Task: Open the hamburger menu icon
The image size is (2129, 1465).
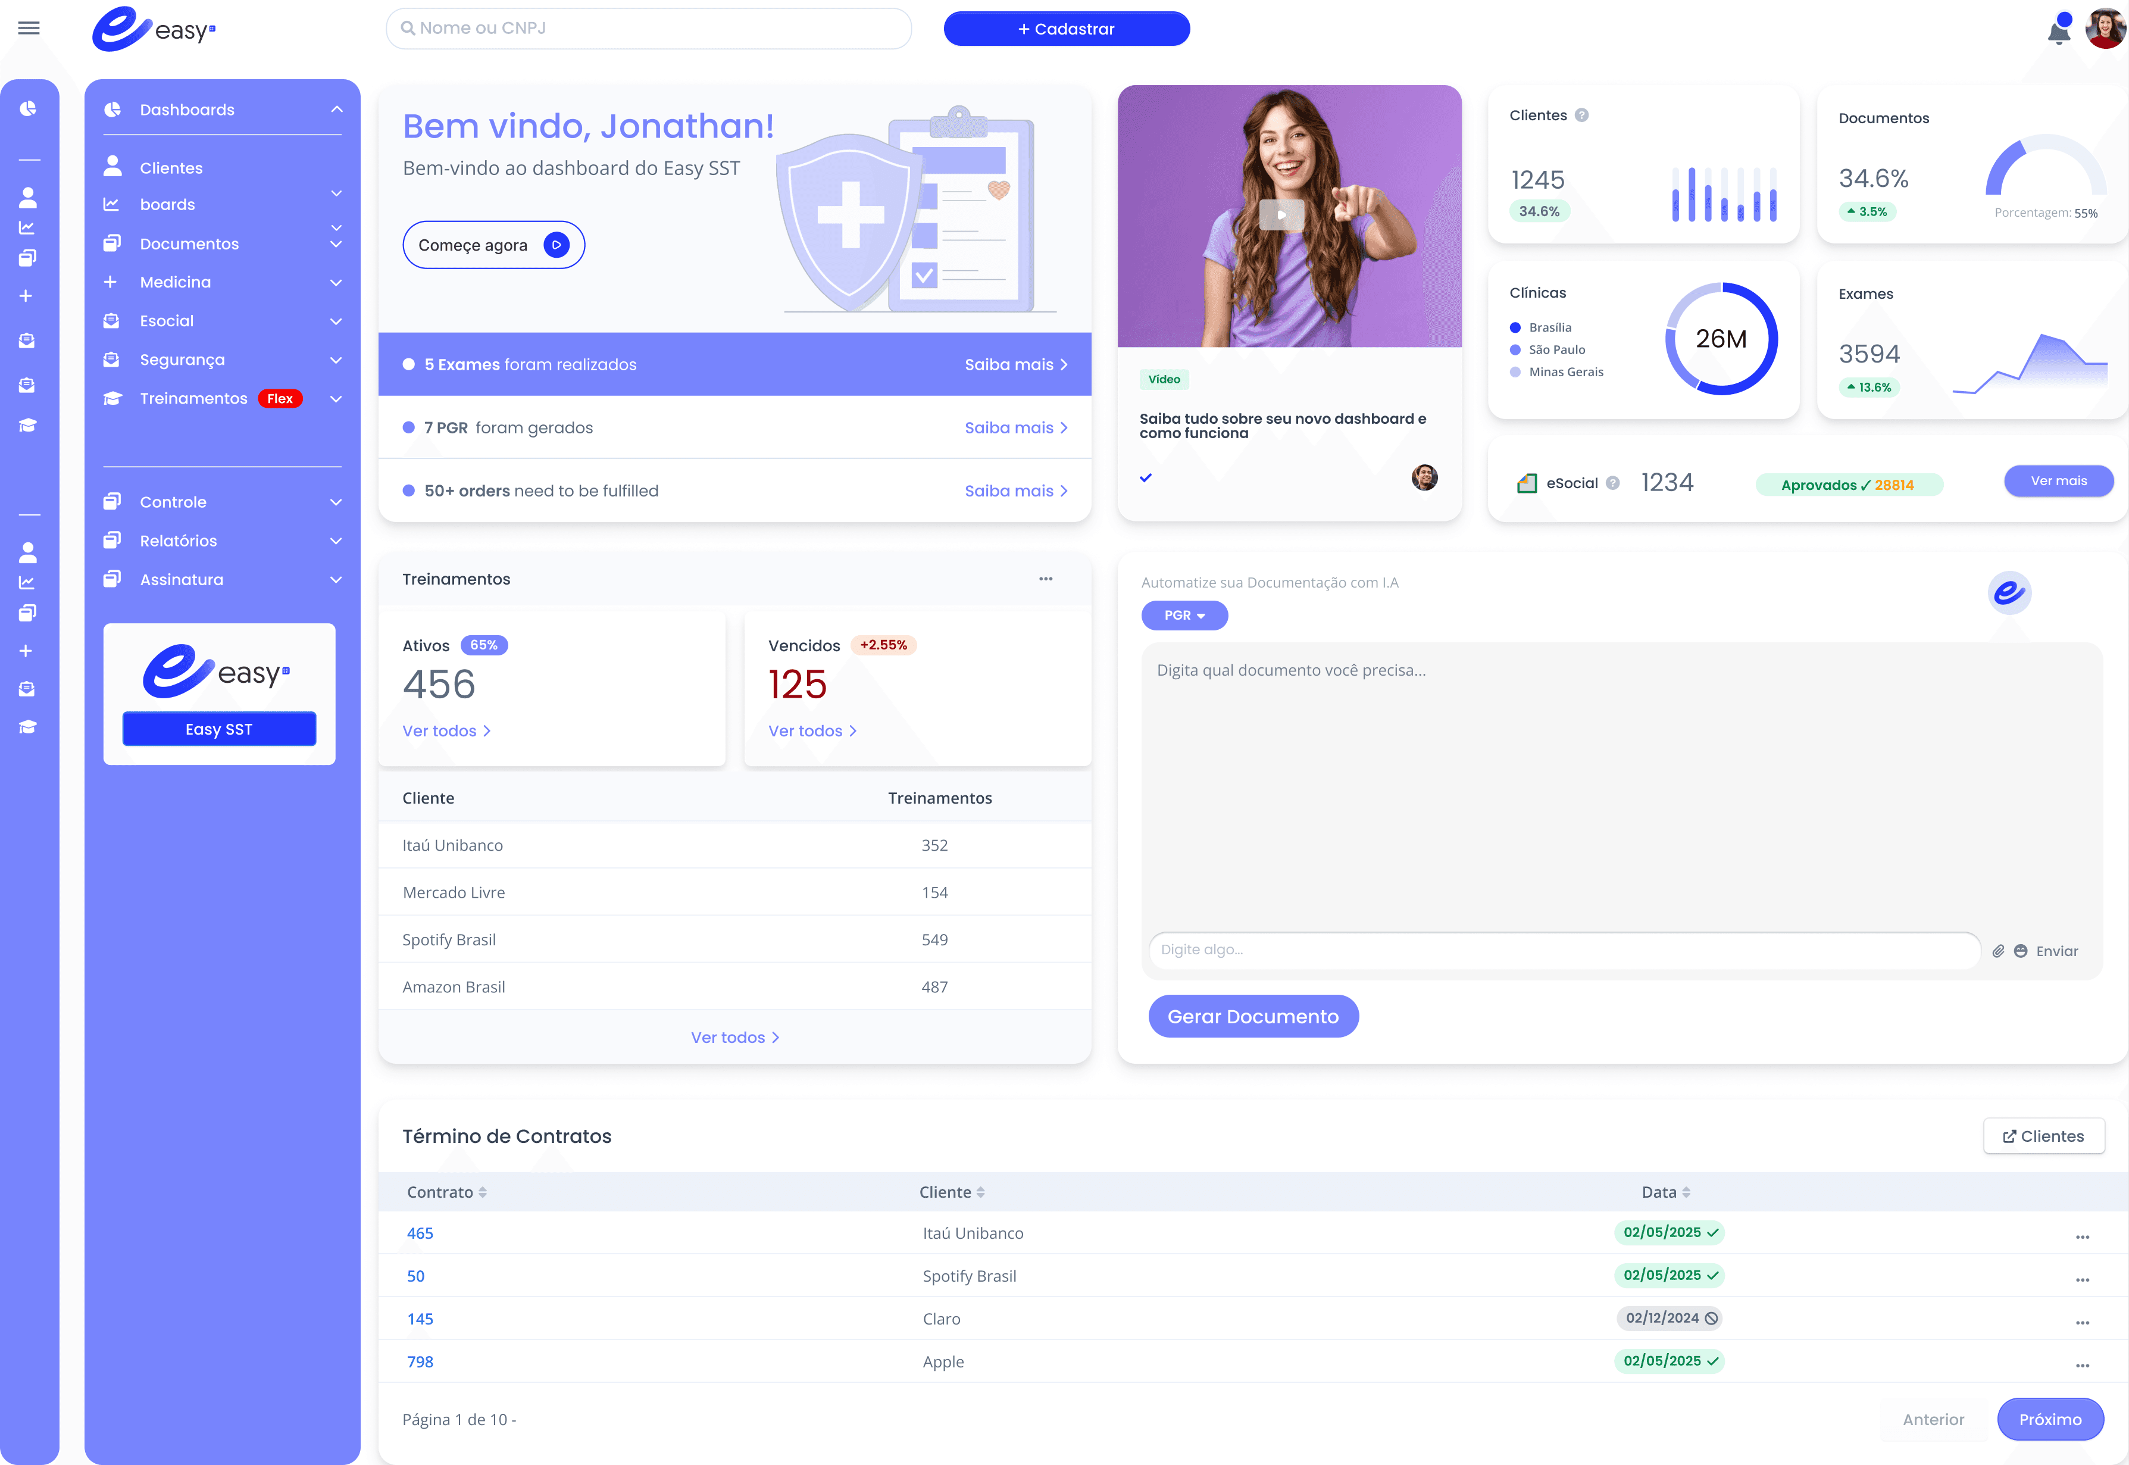Action: coord(29,27)
